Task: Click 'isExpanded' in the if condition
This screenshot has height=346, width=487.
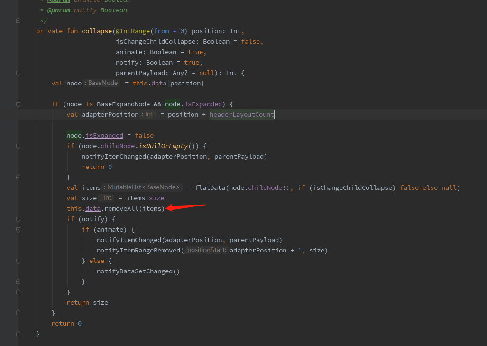Action: tap(203, 104)
